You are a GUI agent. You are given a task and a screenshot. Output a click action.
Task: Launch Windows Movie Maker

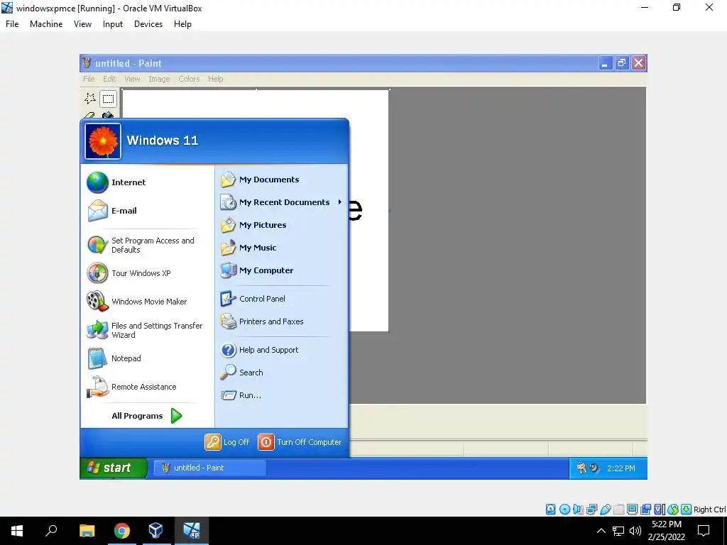[x=137, y=302]
